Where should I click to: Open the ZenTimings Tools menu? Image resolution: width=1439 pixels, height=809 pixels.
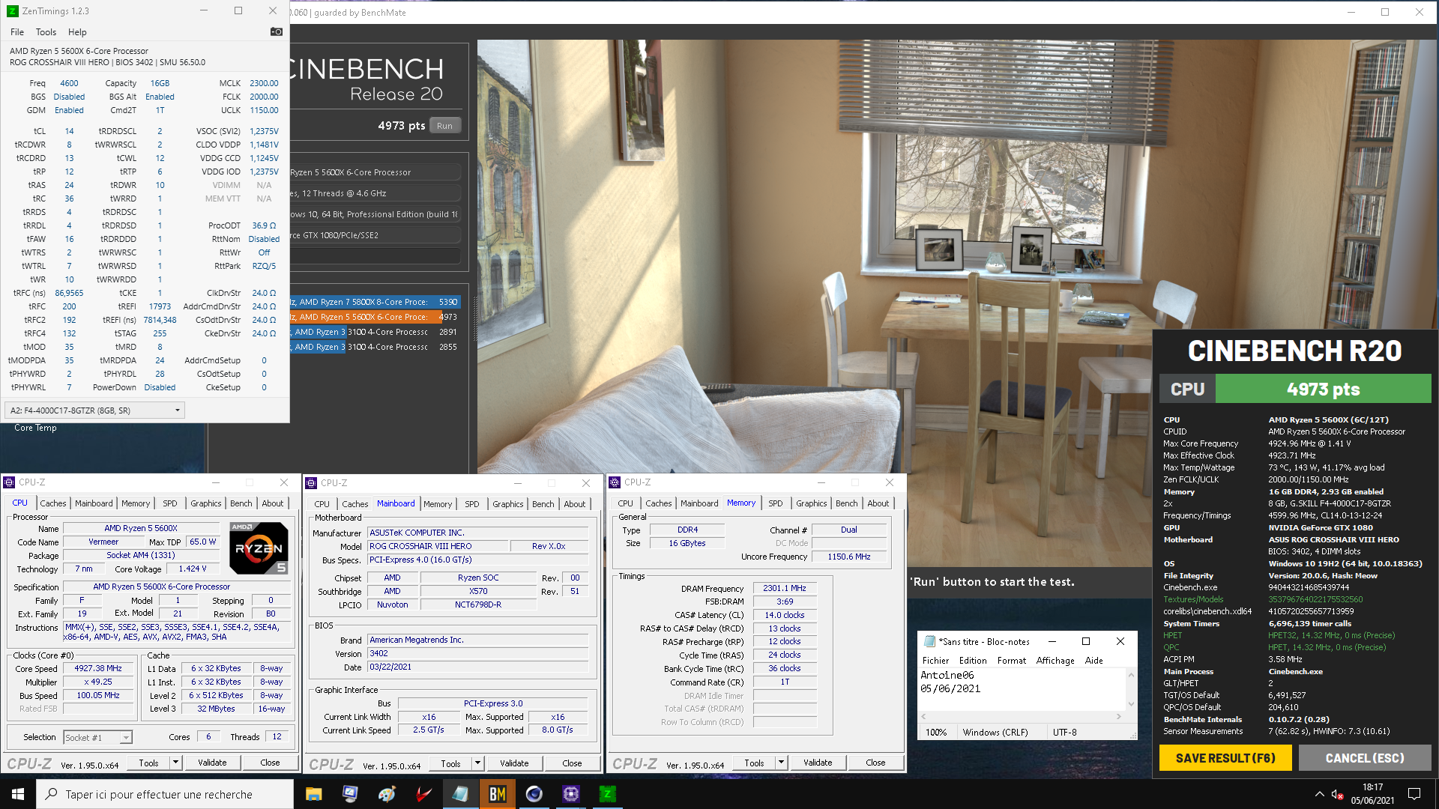click(46, 32)
